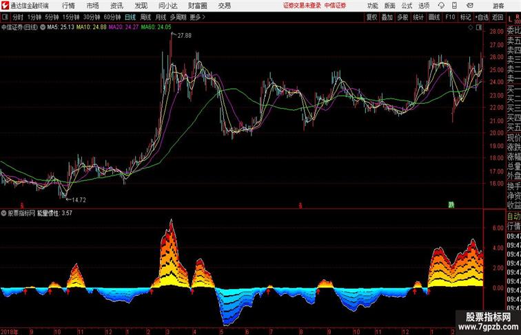Screen dimensions: 521x335
Task: Open the 市场 menu
Action: pos(93,6)
